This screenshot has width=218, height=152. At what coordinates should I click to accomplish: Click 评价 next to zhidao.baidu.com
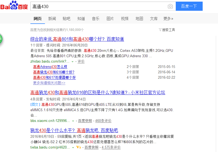coord(81,61)
